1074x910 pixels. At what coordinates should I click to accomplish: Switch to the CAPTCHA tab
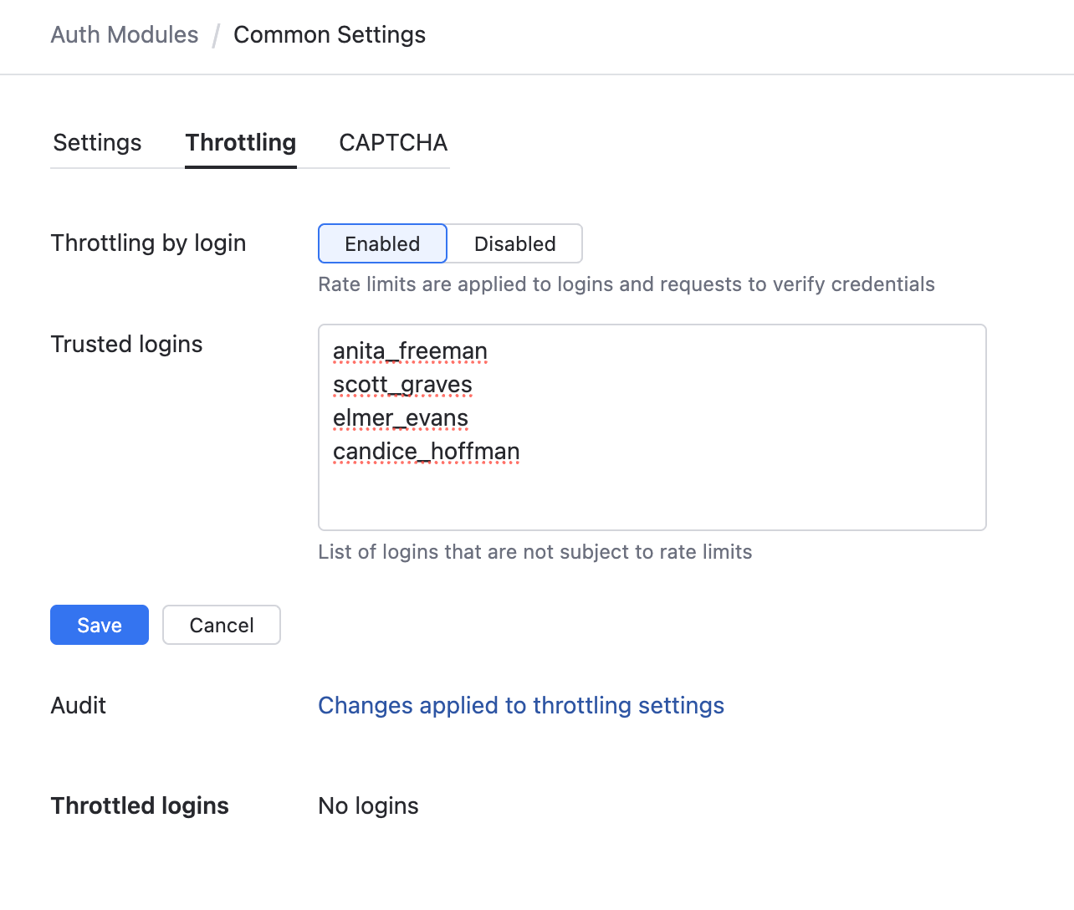(393, 143)
